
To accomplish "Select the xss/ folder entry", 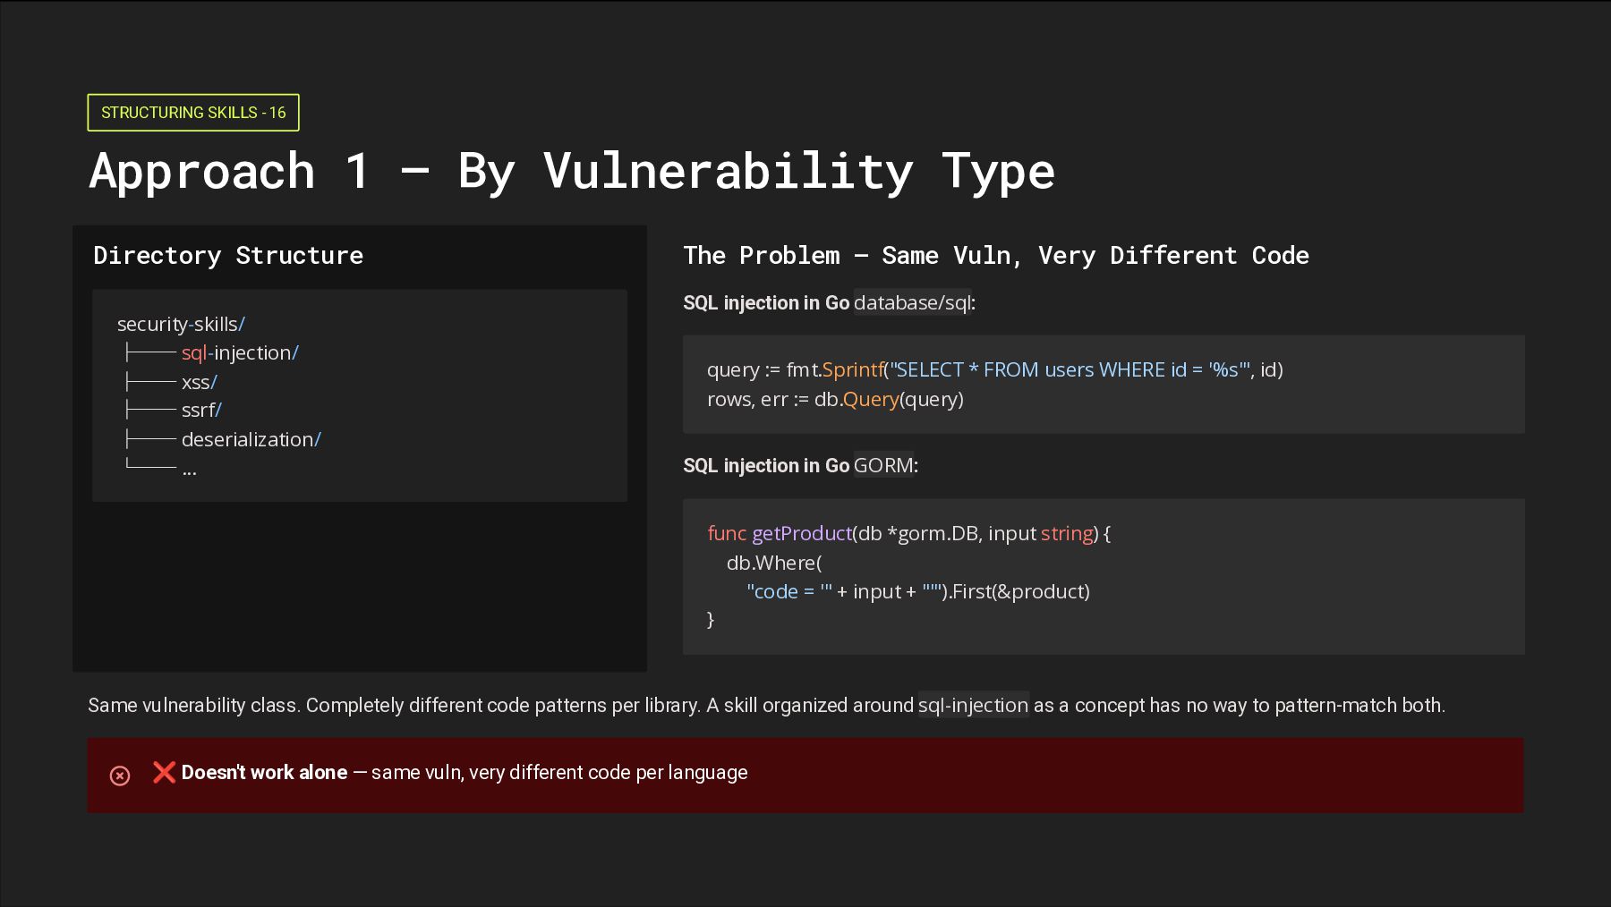I will (199, 383).
